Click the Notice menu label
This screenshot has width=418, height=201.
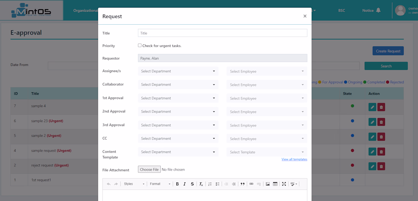coord(367,11)
